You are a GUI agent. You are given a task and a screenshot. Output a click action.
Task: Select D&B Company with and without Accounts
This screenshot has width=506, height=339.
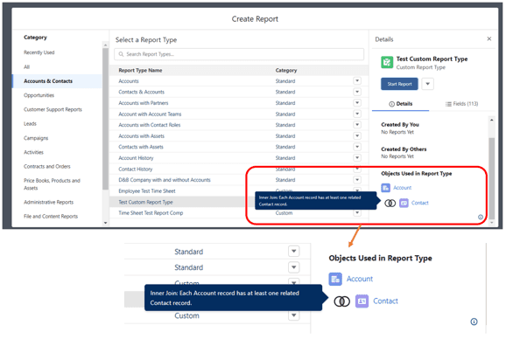coord(165,180)
